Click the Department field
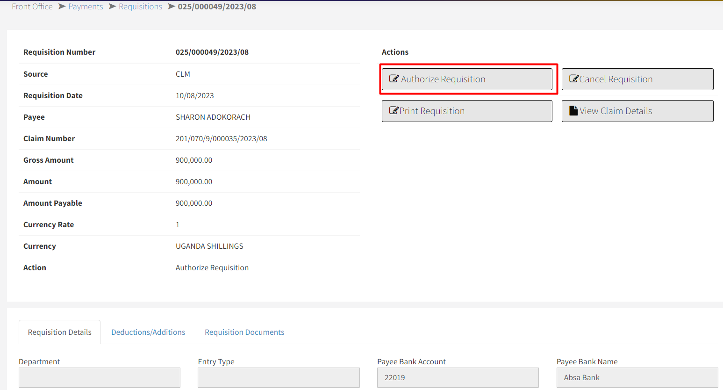 coord(100,377)
